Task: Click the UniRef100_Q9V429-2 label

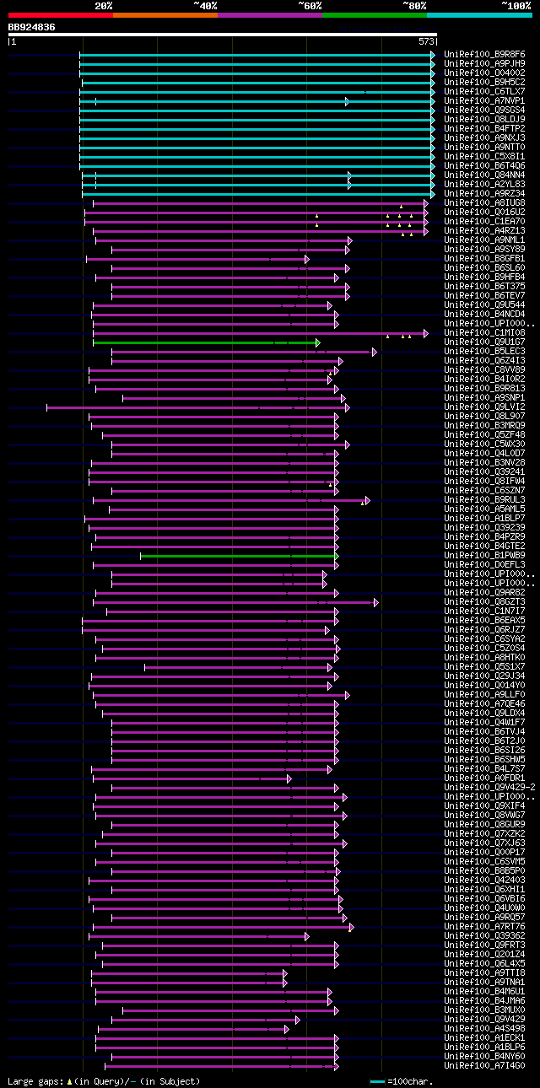Action: pyautogui.click(x=489, y=788)
